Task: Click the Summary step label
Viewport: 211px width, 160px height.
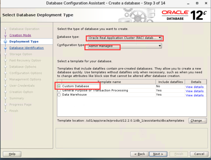Action: point(17,98)
